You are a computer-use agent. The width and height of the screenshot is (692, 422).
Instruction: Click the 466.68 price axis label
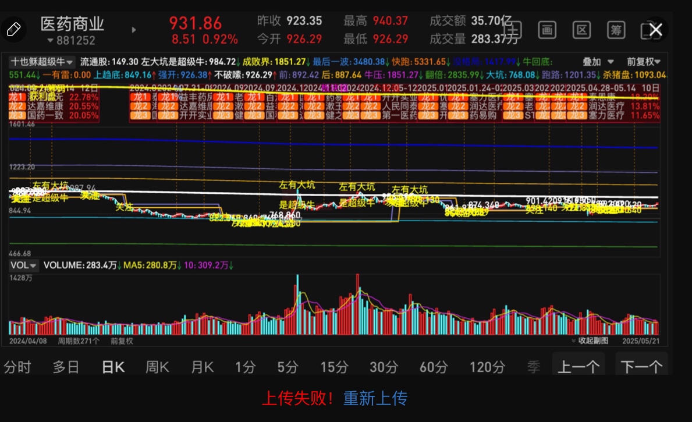tap(20, 253)
